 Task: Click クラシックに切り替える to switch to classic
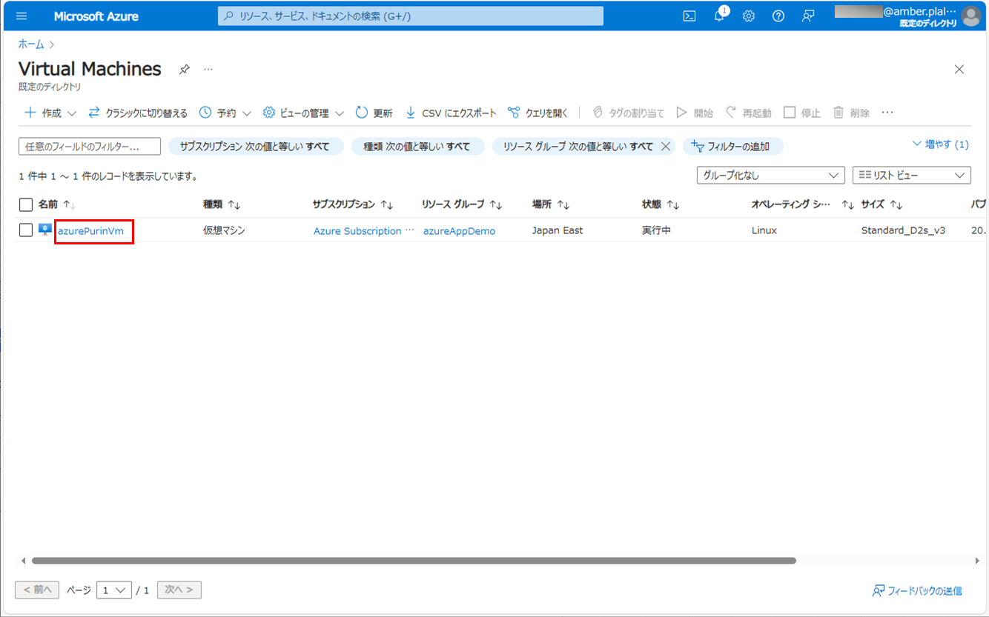click(x=138, y=113)
